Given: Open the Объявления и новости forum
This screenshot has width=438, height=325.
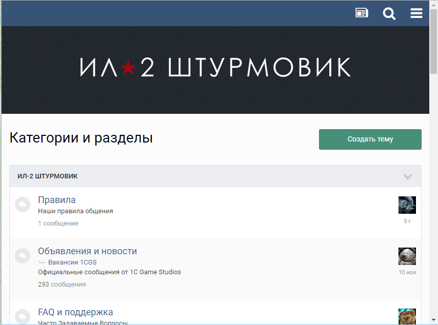Looking at the screenshot, I should (87, 251).
